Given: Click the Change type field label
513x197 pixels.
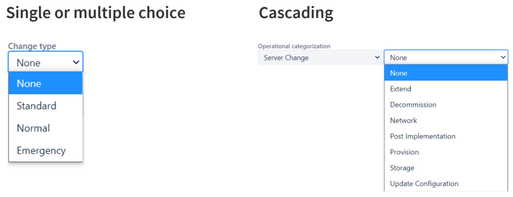Looking at the screenshot, I should click(x=32, y=46).
